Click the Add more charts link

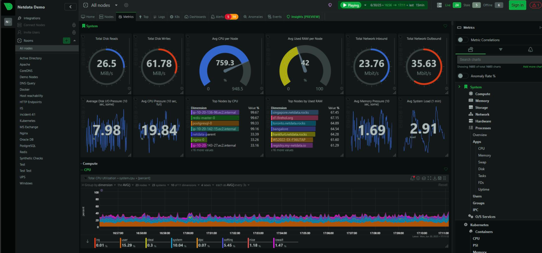coord(532,67)
